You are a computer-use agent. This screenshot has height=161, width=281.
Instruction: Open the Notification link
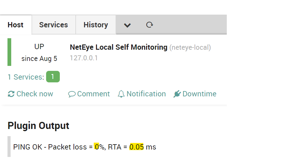[x=142, y=94]
